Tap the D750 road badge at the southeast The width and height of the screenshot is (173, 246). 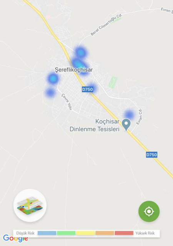click(x=151, y=155)
